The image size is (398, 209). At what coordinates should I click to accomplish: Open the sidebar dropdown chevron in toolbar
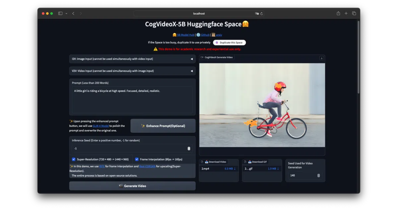coord(66,13)
